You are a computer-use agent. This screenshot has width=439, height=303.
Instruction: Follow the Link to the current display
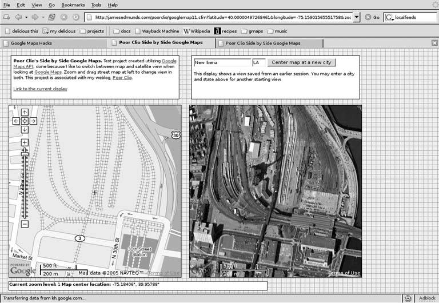[x=40, y=89]
